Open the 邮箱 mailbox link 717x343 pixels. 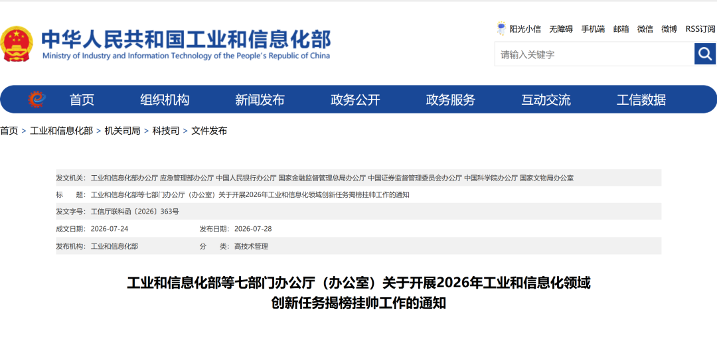point(621,29)
